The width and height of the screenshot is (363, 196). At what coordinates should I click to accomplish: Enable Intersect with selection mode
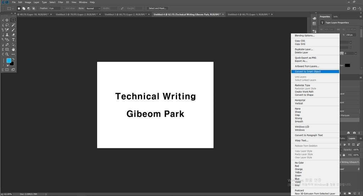34,8
